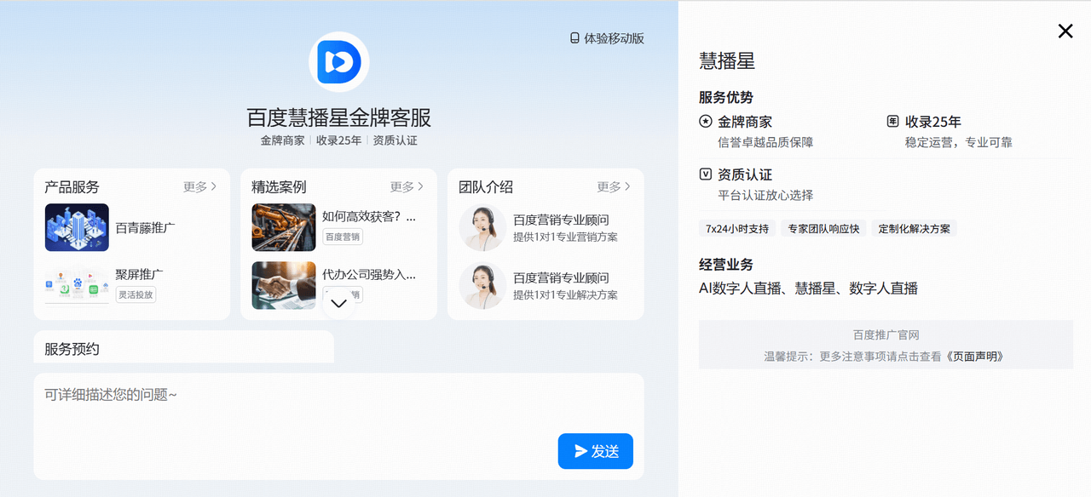Click the 百度慧播星 logo icon
The image size is (1091, 497).
click(x=338, y=60)
